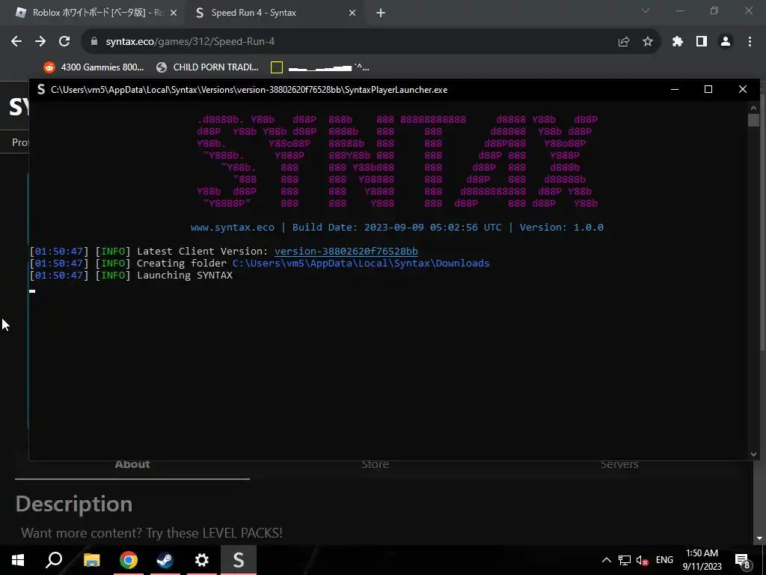This screenshot has height=575, width=766.
Task: Open the Windows Start menu
Action: [x=18, y=560]
